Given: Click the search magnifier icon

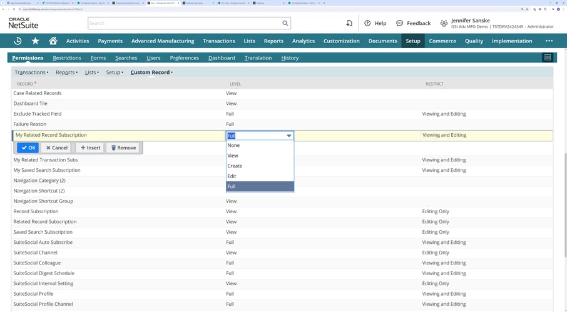Looking at the screenshot, I should [x=285, y=24].
